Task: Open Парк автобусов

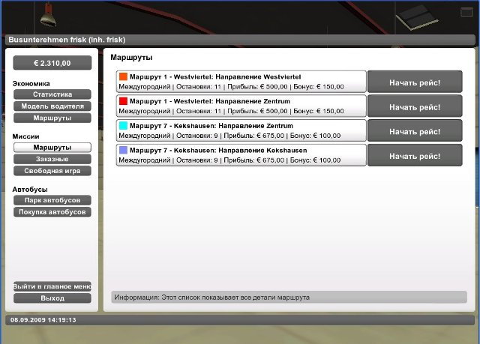Action: [x=52, y=200]
